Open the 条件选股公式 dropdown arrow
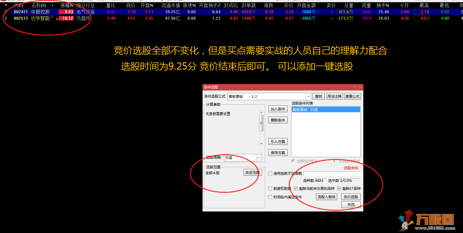The image size is (463, 233). click(308, 96)
